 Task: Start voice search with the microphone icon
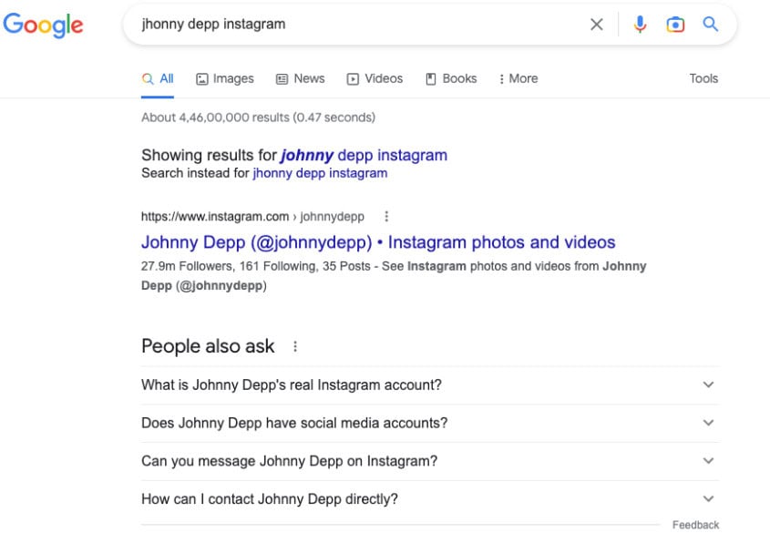640,24
